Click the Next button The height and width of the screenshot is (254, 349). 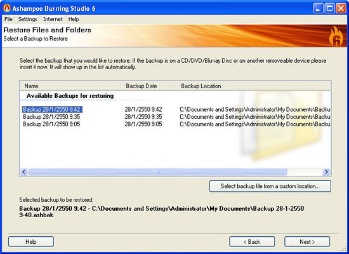[307, 242]
